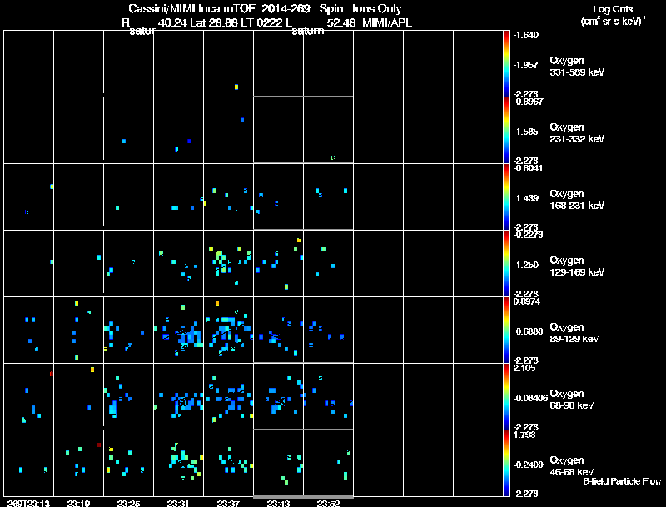Click the "23:19" time axis label
The image size is (666, 507).
coord(78,504)
